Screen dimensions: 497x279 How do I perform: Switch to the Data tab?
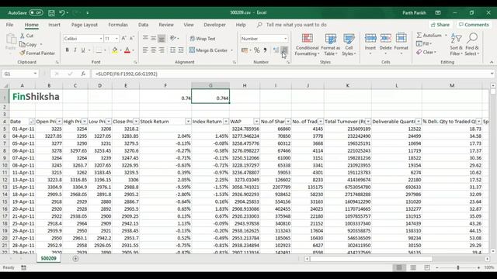[143, 25]
